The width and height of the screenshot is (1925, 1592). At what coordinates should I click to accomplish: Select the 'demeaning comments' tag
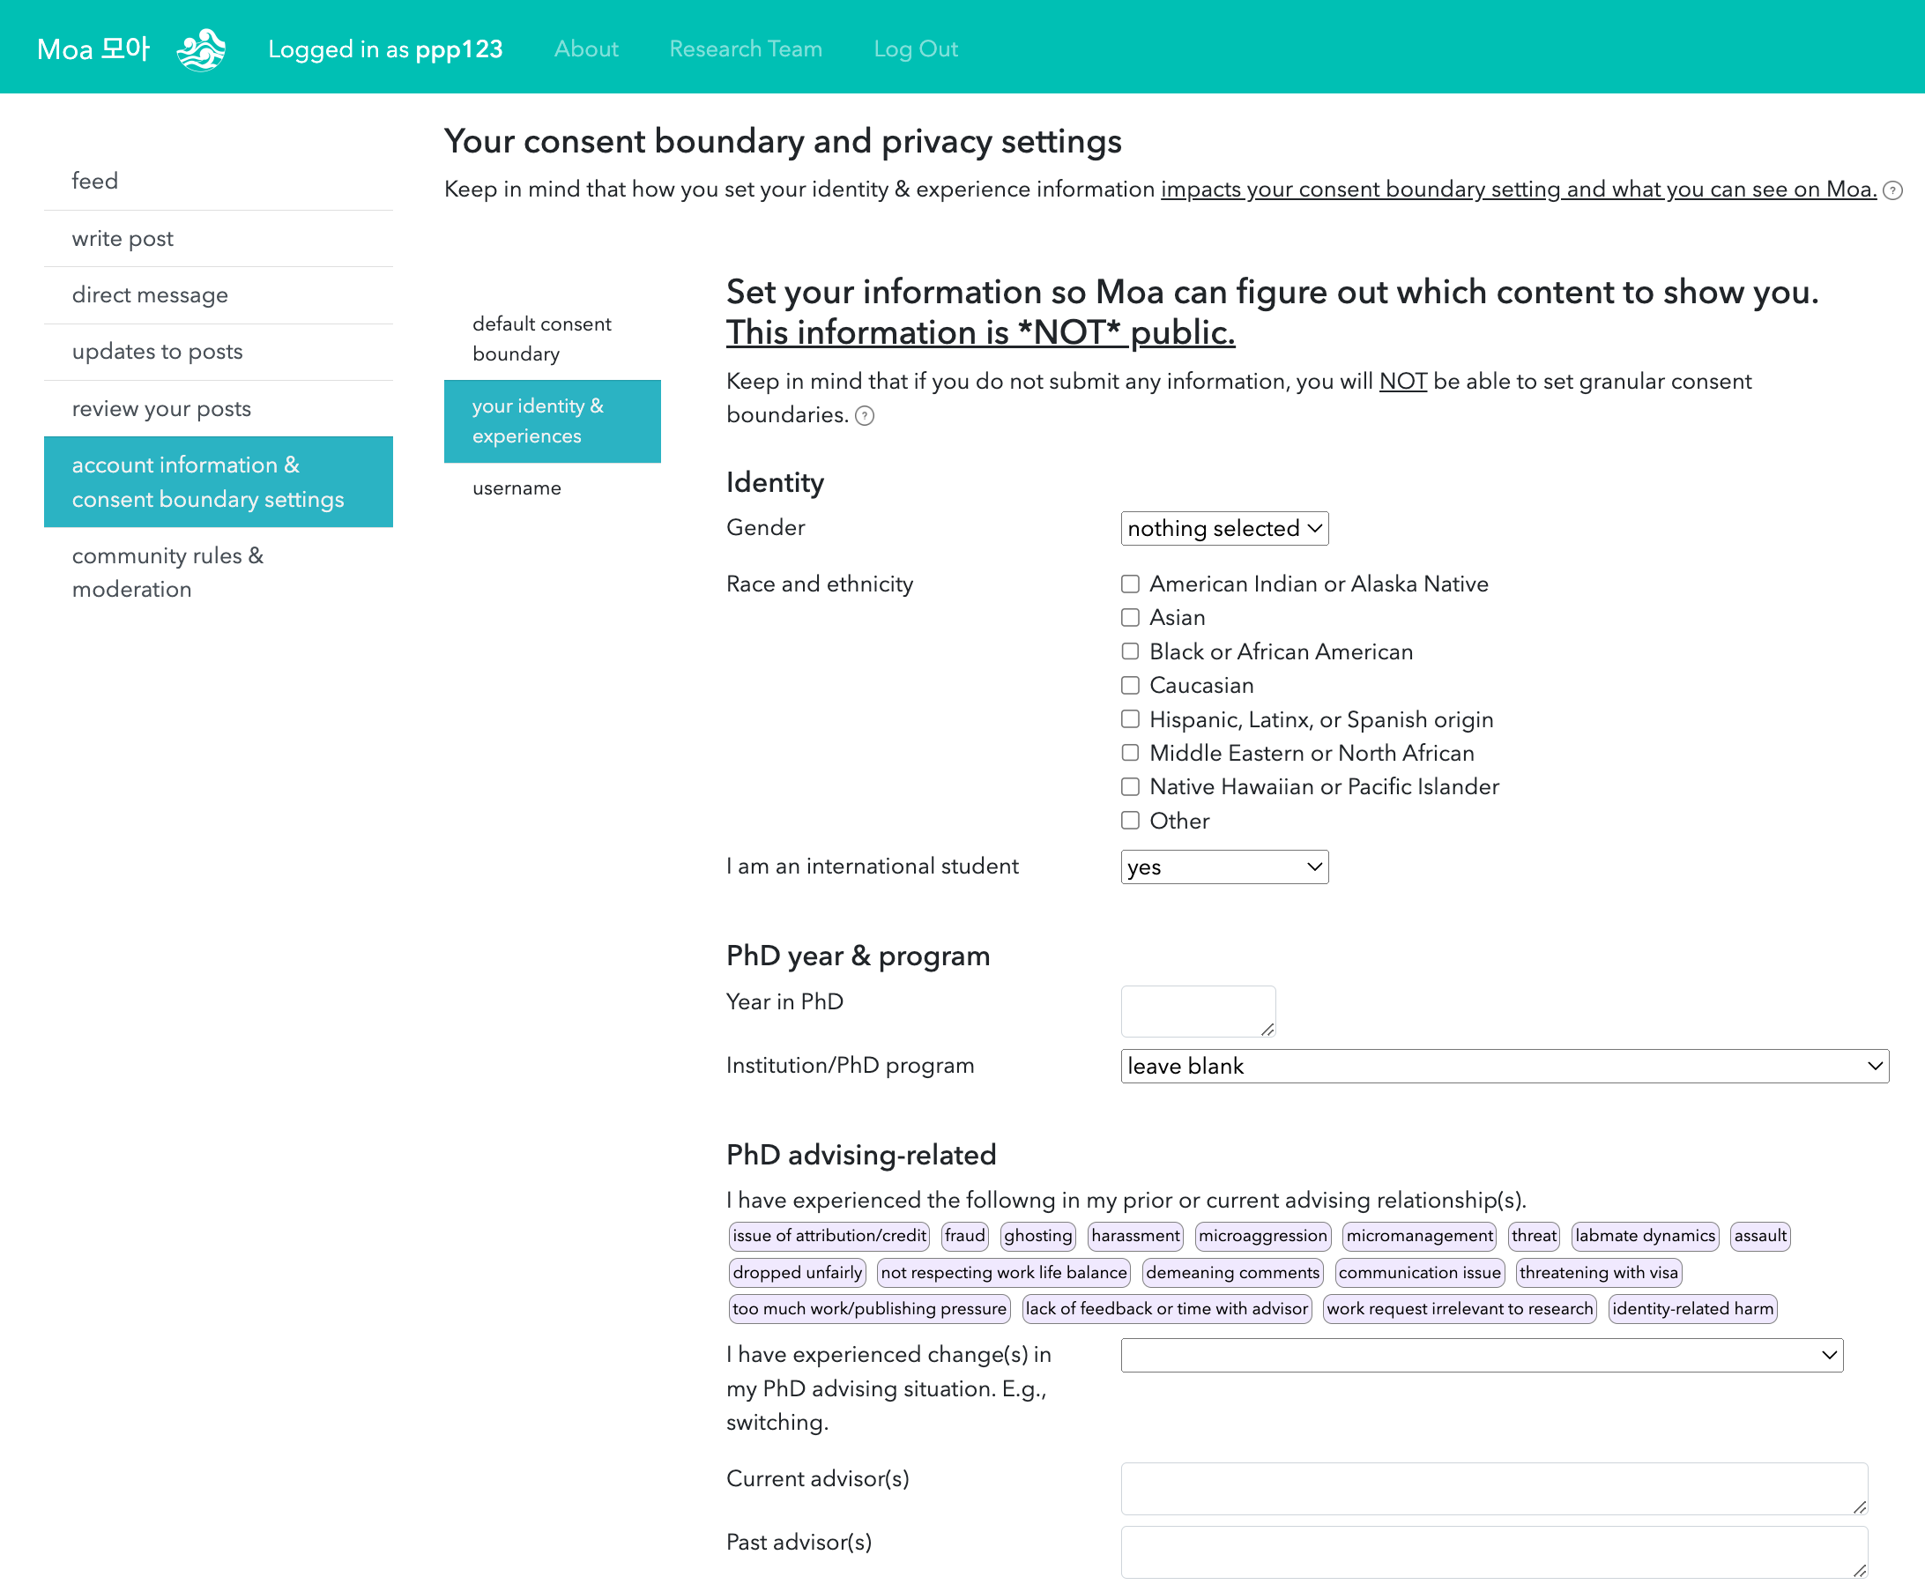[x=1232, y=1273]
